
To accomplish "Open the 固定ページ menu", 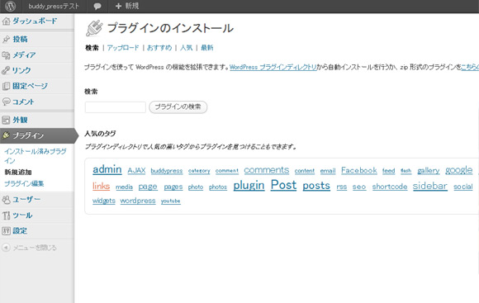I will coord(30,86).
